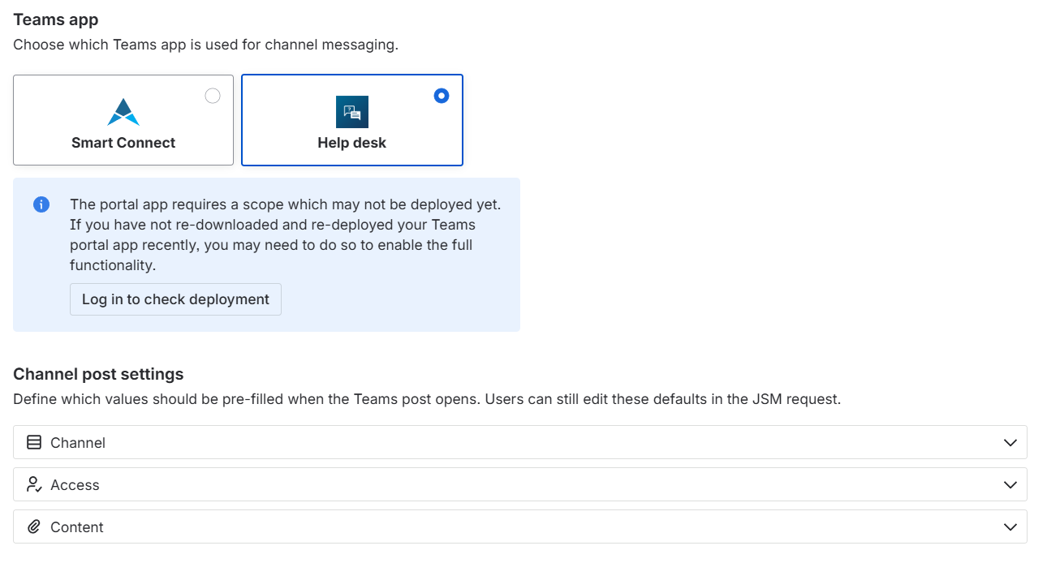Click the Content paperclip icon
Viewport: 1047px width, 563px height.
tap(34, 527)
